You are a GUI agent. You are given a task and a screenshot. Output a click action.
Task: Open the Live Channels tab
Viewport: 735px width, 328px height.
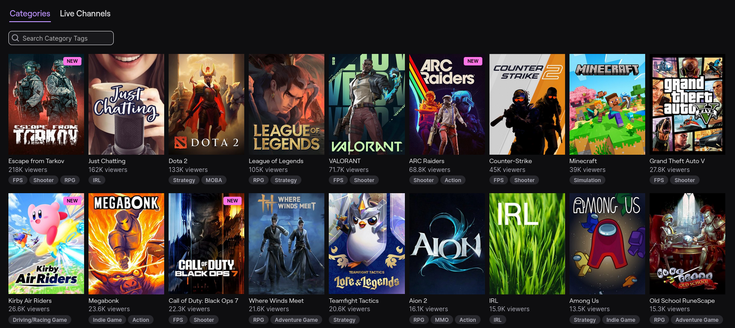coord(85,13)
